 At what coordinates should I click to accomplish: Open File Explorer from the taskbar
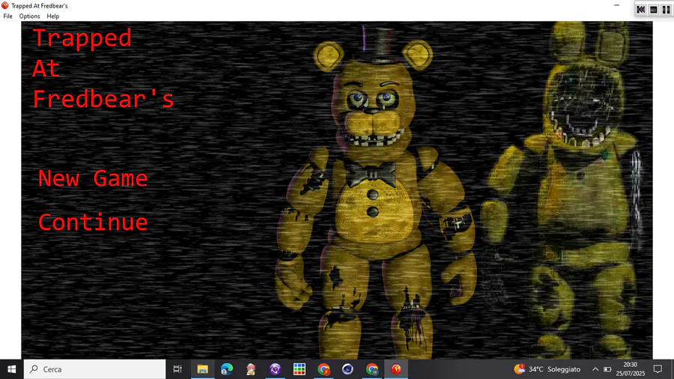tap(202, 369)
